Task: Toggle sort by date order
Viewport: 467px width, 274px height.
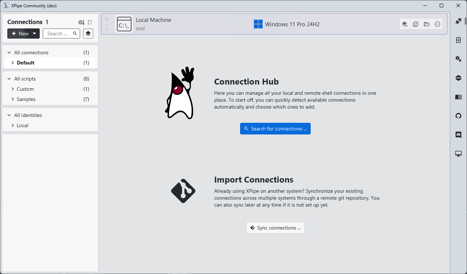Action: tap(81, 23)
